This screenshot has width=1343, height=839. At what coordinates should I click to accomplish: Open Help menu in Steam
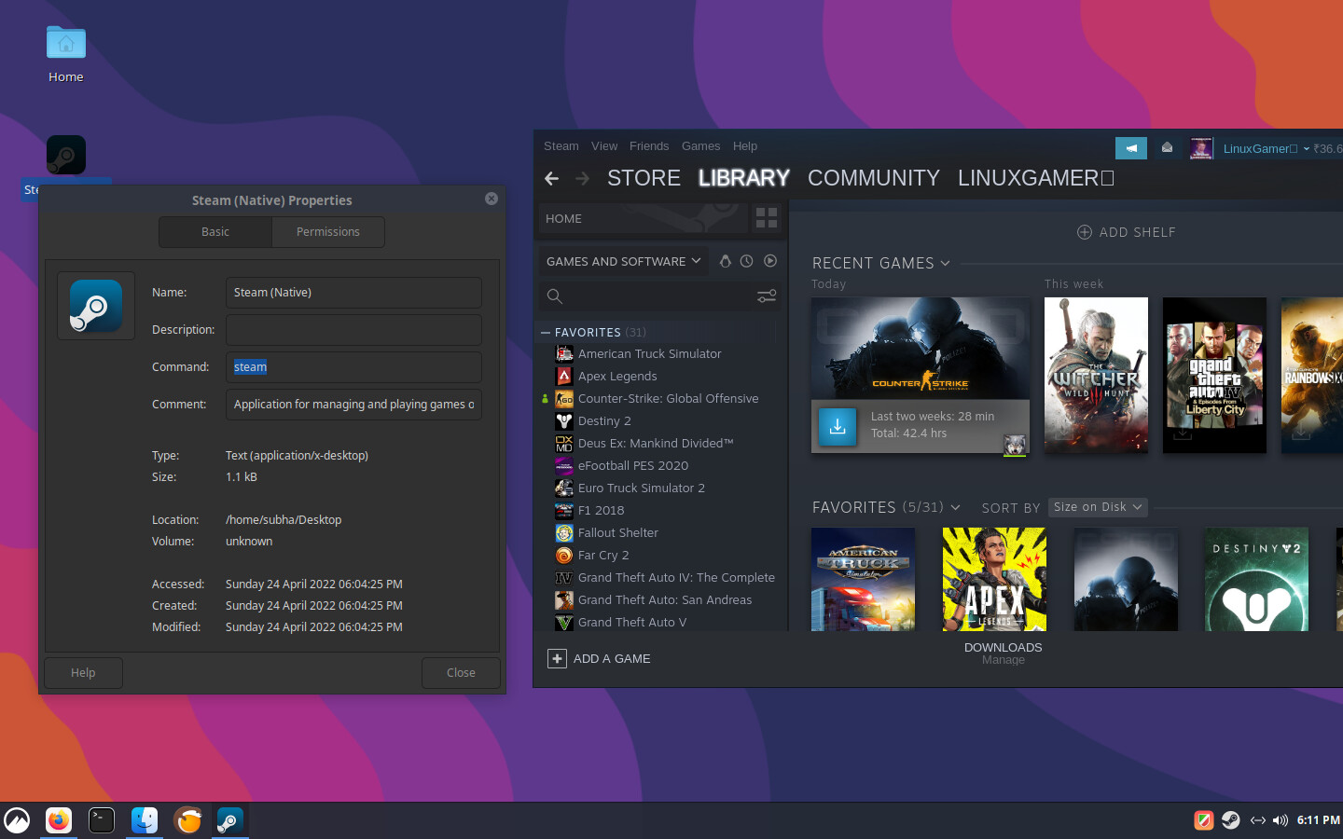pos(745,146)
